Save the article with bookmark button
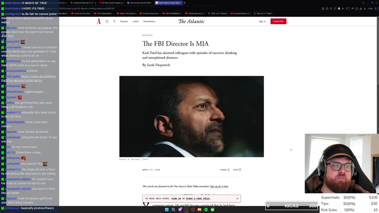Viewport: 379px width, 213px height. pyautogui.click(x=237, y=170)
